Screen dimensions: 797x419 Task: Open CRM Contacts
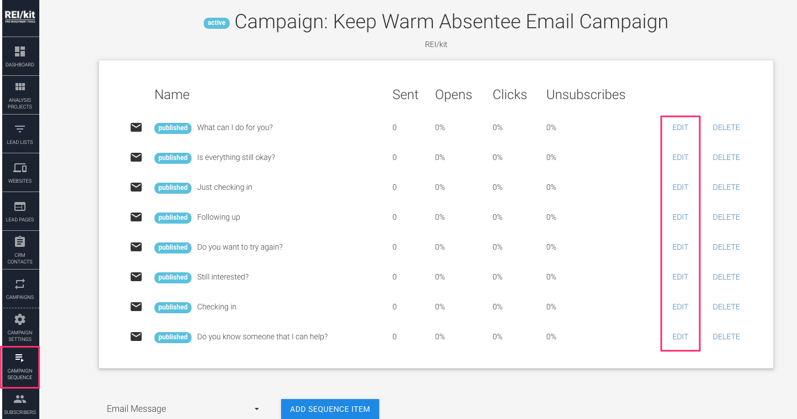(x=20, y=250)
